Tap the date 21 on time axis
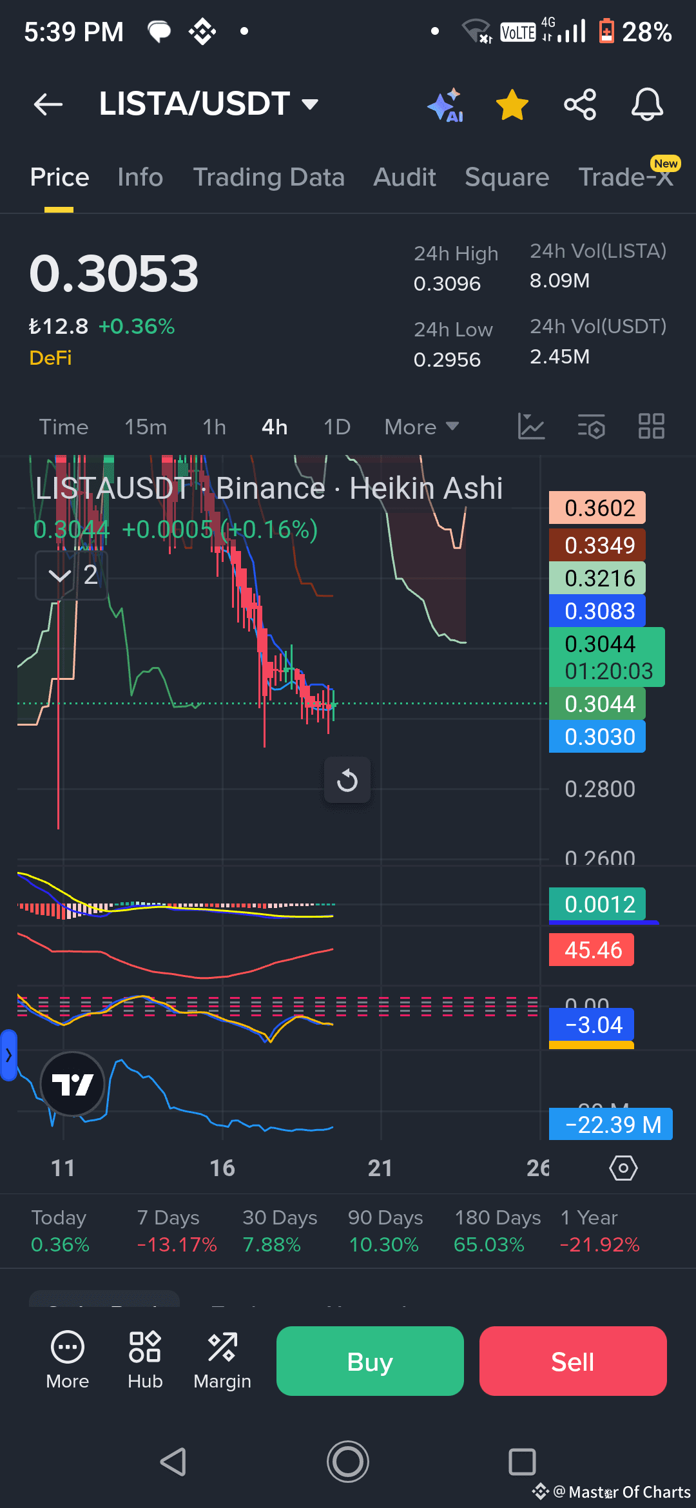696x1508 pixels. [x=380, y=1168]
